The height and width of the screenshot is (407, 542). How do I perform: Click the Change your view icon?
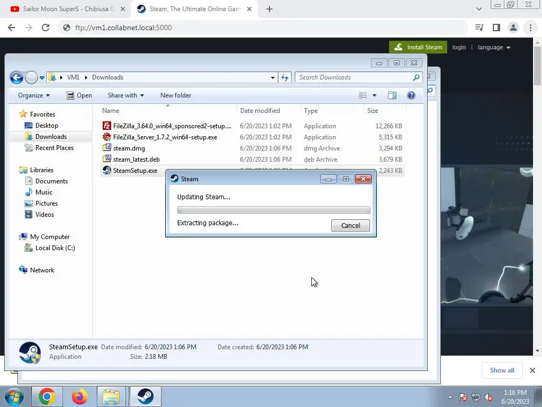click(363, 95)
